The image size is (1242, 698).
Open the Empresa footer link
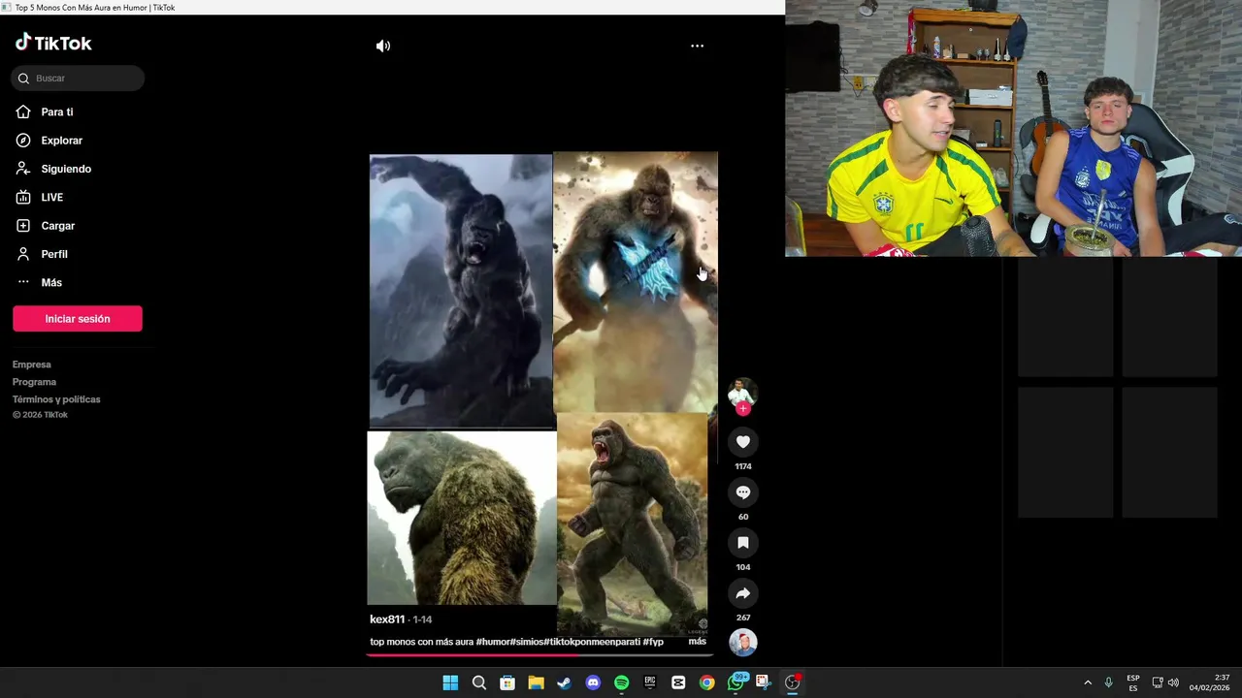click(x=32, y=365)
